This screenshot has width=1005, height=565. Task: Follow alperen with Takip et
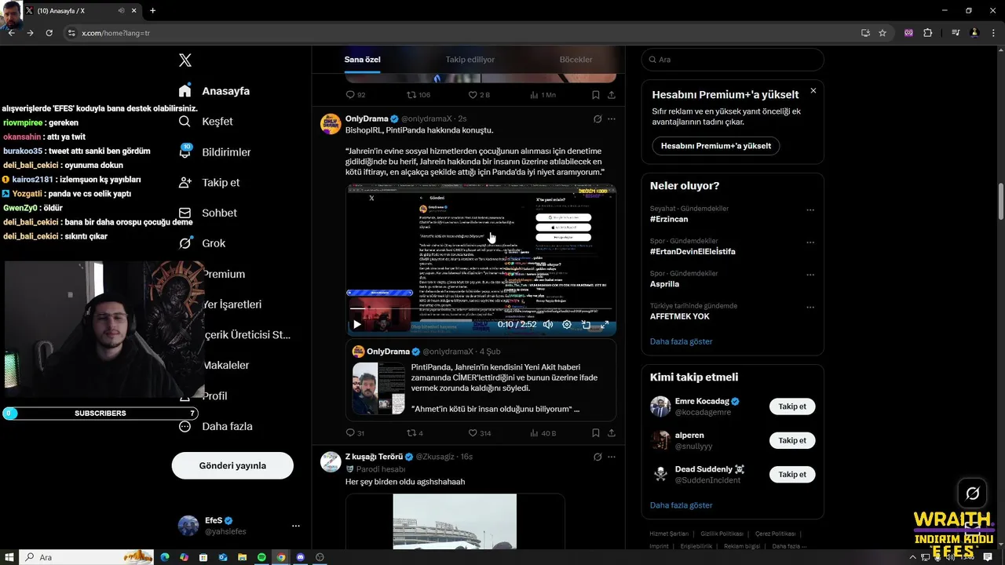pos(792,440)
